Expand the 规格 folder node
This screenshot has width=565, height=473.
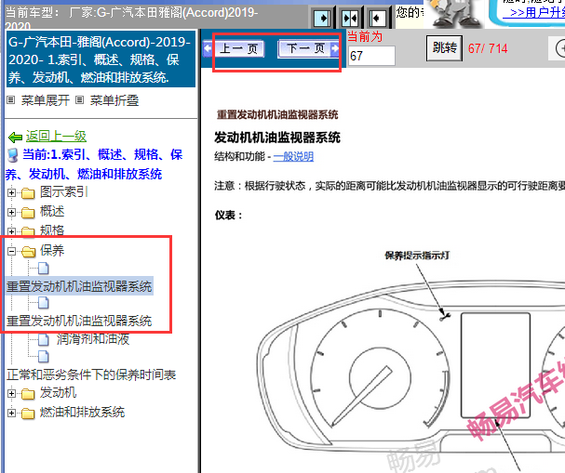[11, 231]
